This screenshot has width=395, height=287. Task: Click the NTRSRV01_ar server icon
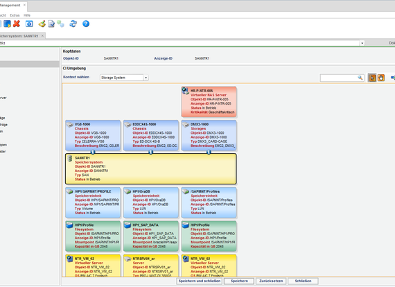pos(128,259)
